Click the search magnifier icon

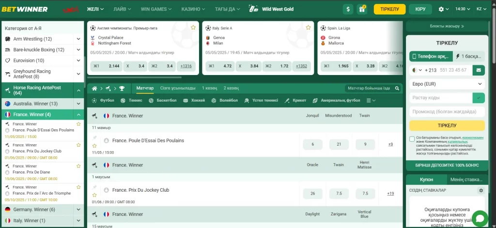coord(397,89)
